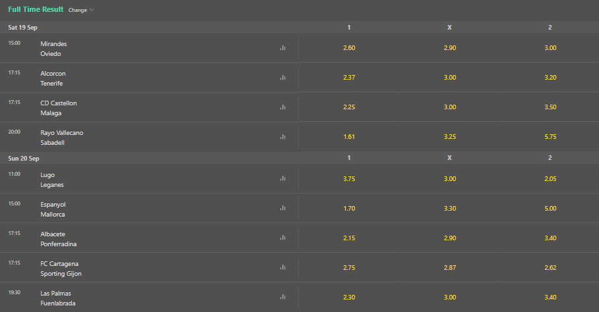This screenshot has height=312, width=599.
Task: Select Malaga away win odds 3.50
Action: point(550,107)
